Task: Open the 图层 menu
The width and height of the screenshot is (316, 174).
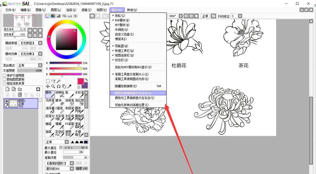Action: 56,10
